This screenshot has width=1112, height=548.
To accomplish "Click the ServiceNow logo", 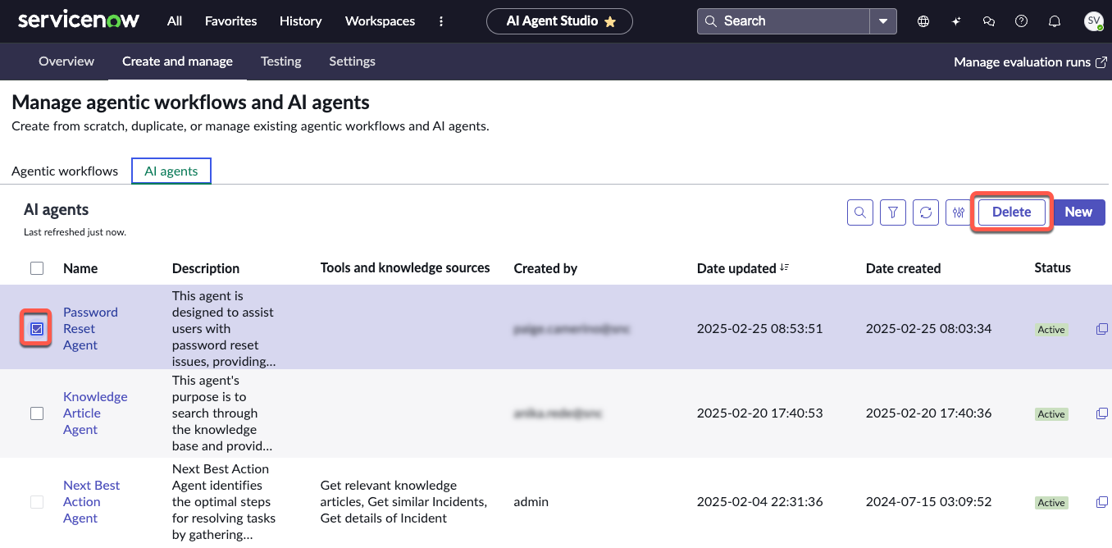I will tap(79, 21).
